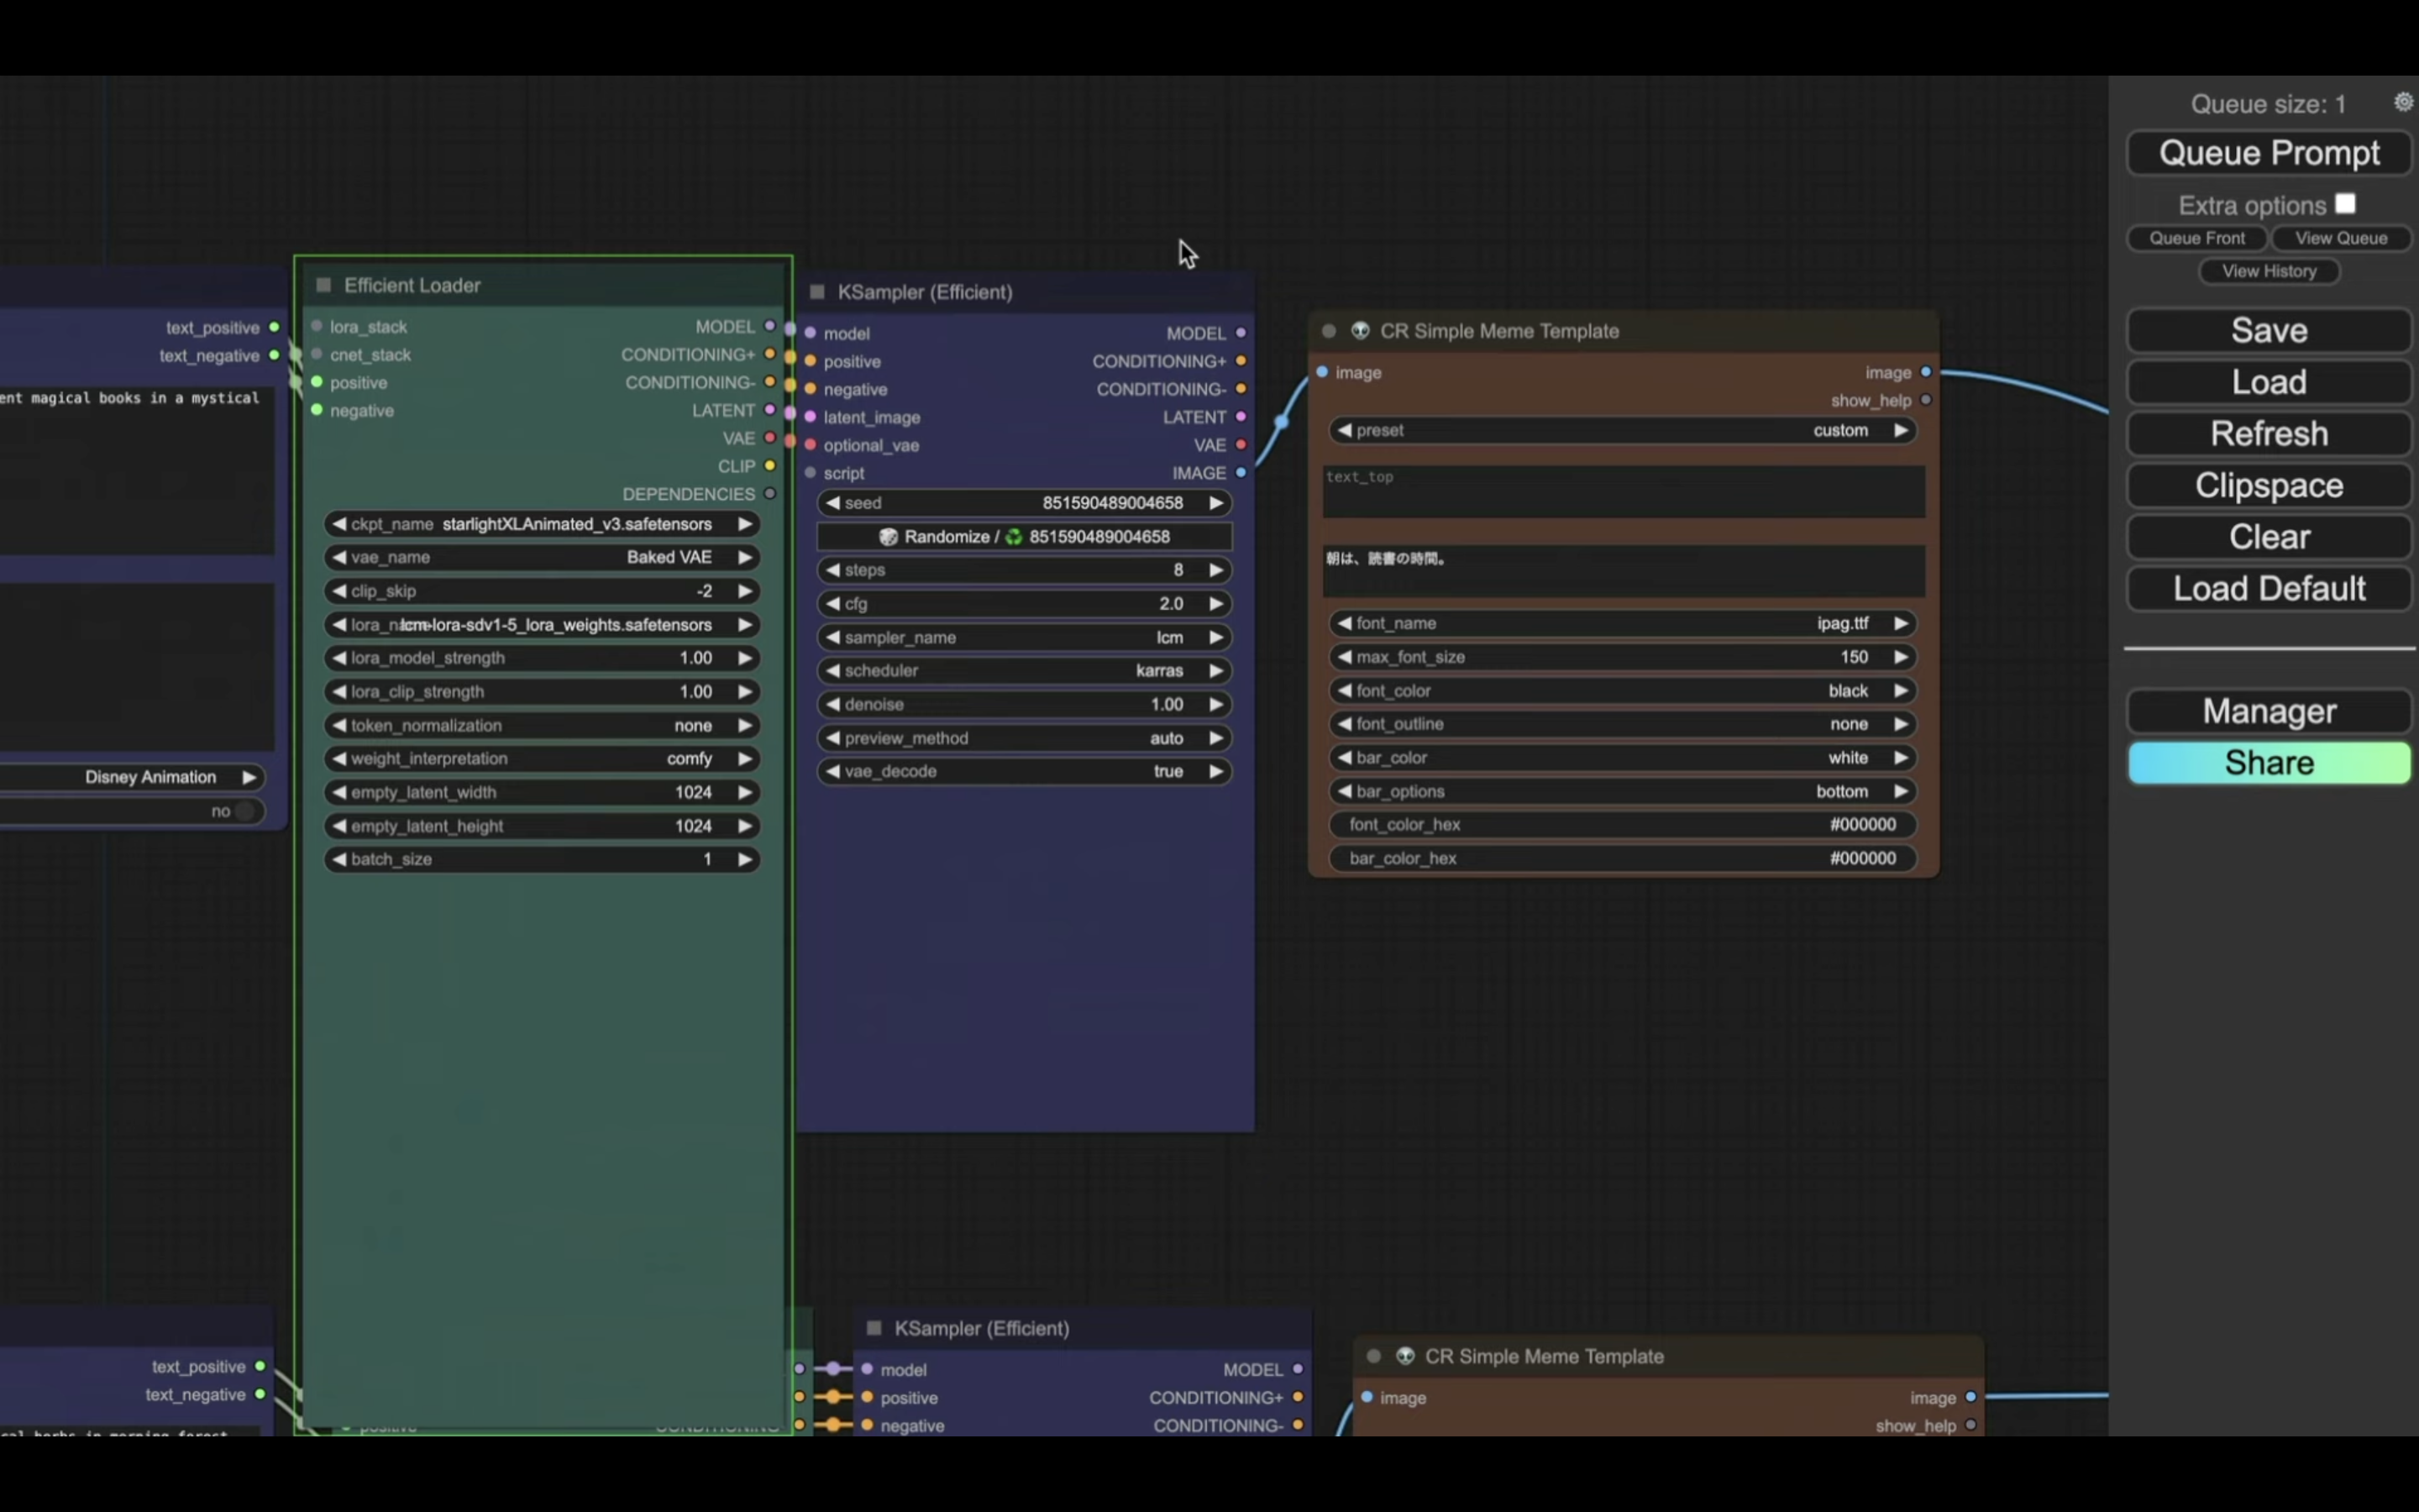Viewport: 2419px width, 1512px height.
Task: Enable the Extra options checkbox
Action: click(2345, 204)
